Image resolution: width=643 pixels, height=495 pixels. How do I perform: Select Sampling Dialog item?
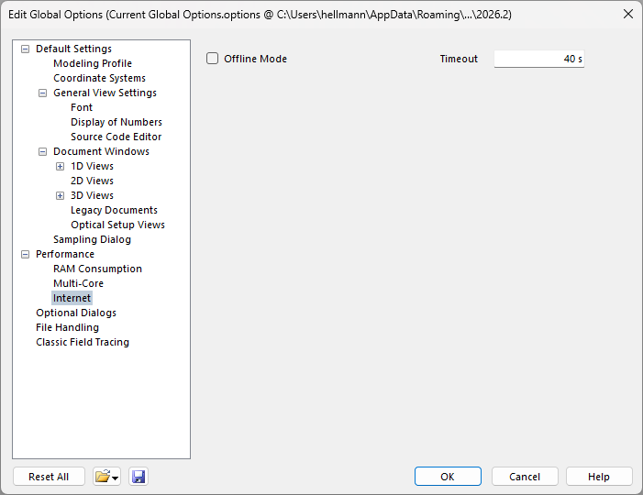point(93,239)
